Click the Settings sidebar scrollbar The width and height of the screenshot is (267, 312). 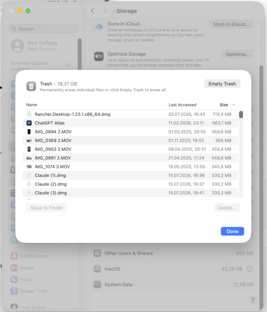point(80,54)
